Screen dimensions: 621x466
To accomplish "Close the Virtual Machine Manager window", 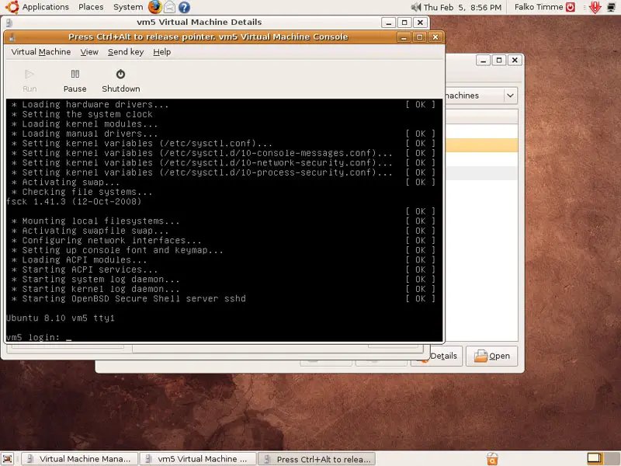I will click(515, 61).
